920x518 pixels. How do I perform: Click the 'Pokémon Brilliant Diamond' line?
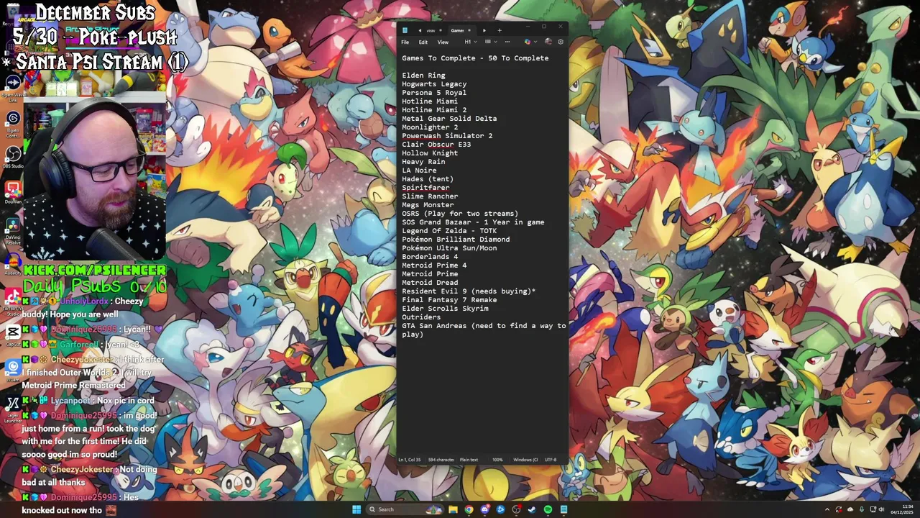456,240
